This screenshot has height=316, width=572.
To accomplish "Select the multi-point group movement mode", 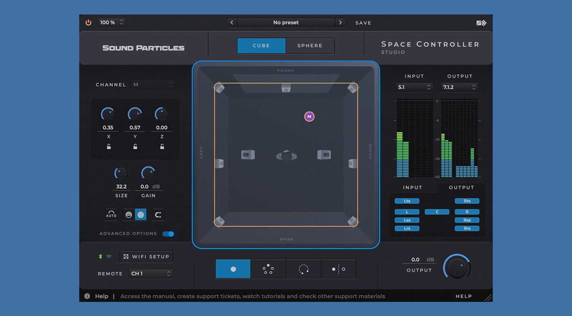I will click(268, 269).
